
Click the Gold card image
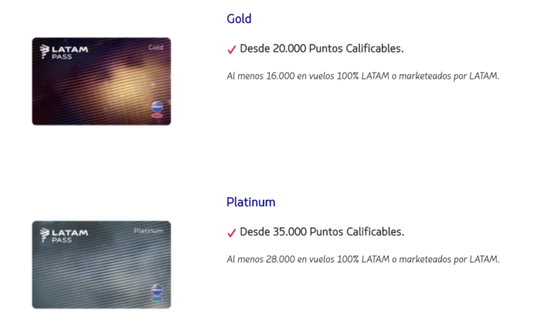point(101,81)
